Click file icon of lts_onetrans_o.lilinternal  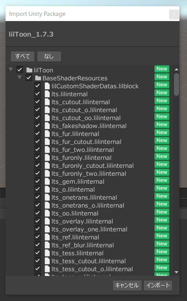point(47,206)
